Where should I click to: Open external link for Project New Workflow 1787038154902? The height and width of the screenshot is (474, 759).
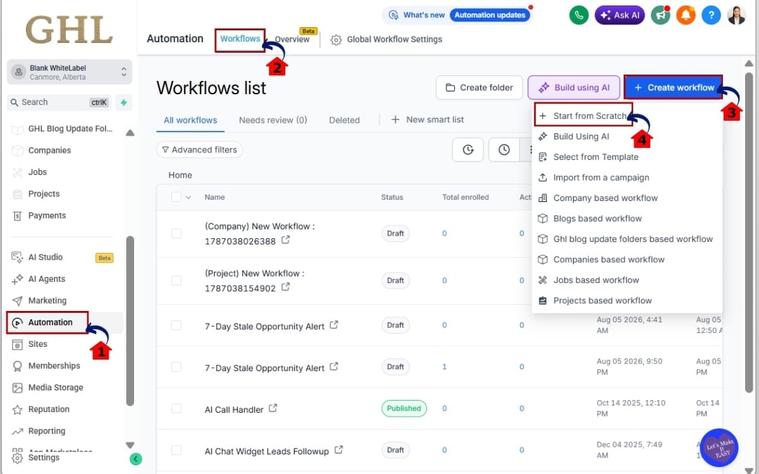tap(285, 288)
